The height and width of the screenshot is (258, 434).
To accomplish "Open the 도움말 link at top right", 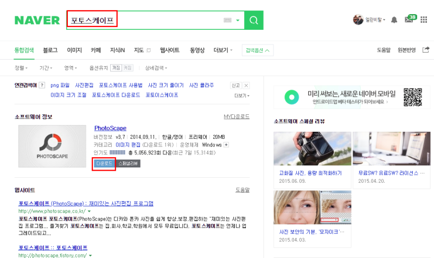I will [384, 50].
